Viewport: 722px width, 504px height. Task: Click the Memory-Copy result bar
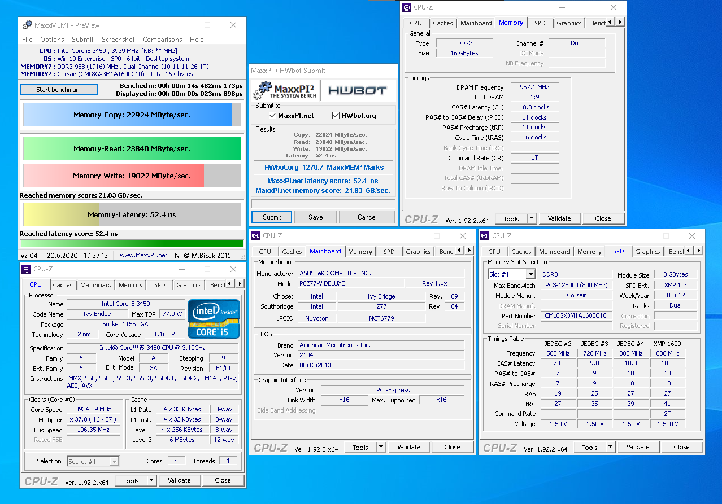click(132, 115)
